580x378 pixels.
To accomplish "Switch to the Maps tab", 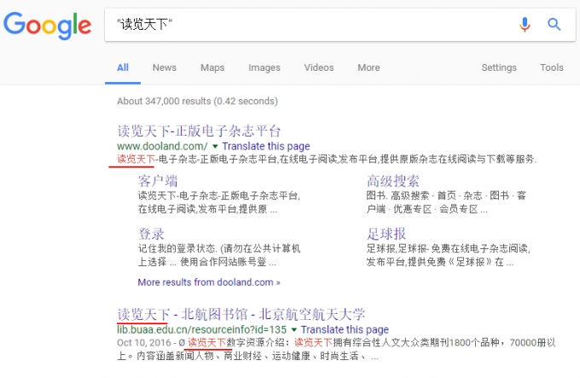I will pos(212,67).
